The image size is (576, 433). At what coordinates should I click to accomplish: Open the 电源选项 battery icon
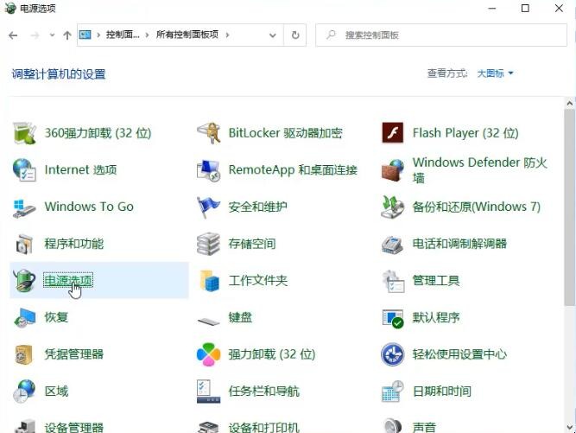coord(24,281)
